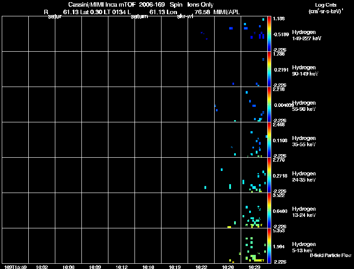The height and width of the screenshot is (269, 354).
Task: Click the 16:16 time axis label
Action: pyautogui.click(x=148, y=267)
